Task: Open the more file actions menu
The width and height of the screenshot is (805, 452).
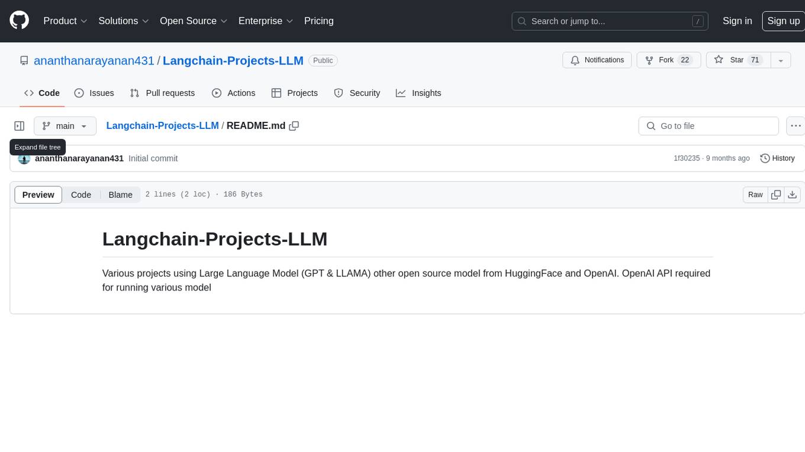Action: (x=796, y=126)
